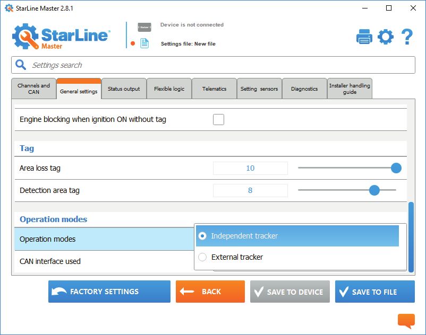Click the StarLine device status icon

click(144, 27)
